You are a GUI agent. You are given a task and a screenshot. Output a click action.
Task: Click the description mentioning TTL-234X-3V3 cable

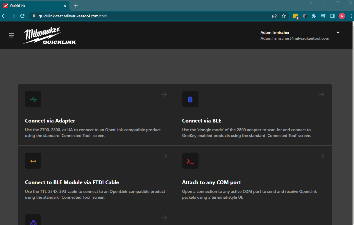[95, 194]
